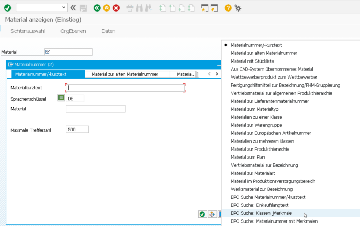Select Material zum Materialtyp
This screenshot has width=360, height=226.
pyautogui.click(x=254, y=109)
